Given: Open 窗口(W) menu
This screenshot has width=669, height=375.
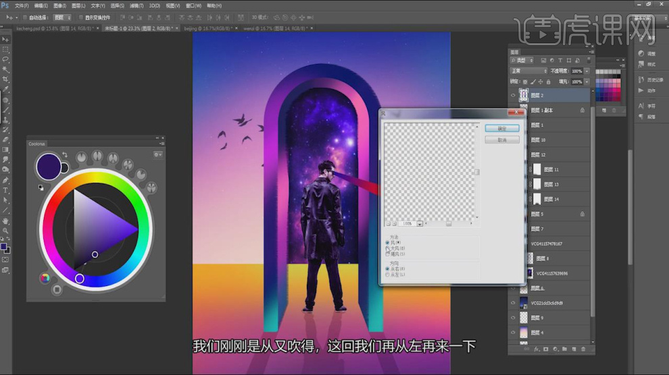Looking at the screenshot, I should click(194, 6).
